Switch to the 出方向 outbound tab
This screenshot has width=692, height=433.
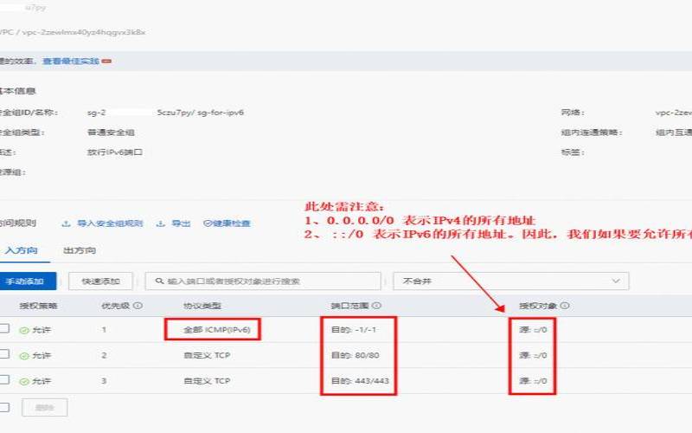click(x=80, y=251)
